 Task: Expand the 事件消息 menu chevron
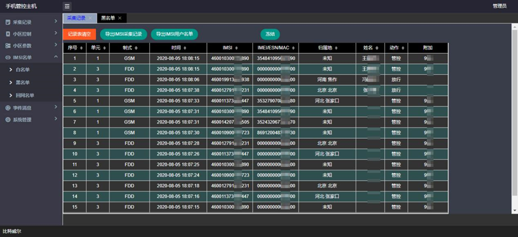(x=56, y=107)
